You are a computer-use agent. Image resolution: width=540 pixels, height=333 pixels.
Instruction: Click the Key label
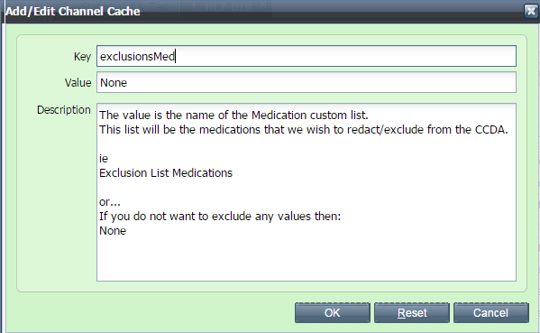[82, 57]
